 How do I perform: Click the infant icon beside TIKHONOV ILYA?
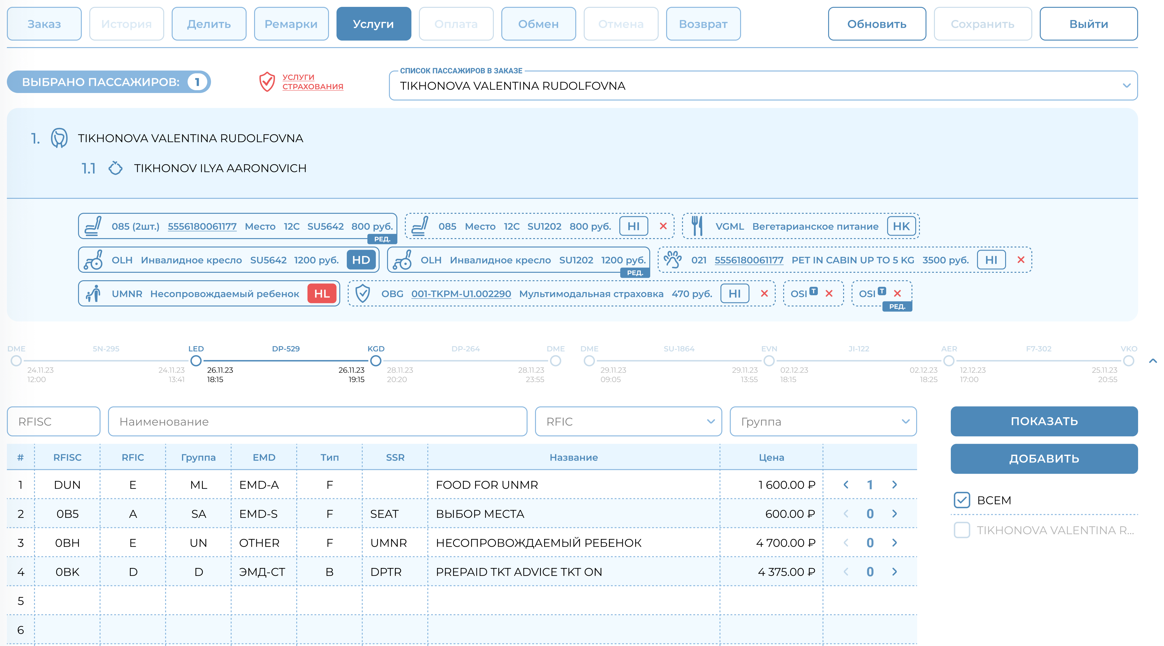pos(115,168)
